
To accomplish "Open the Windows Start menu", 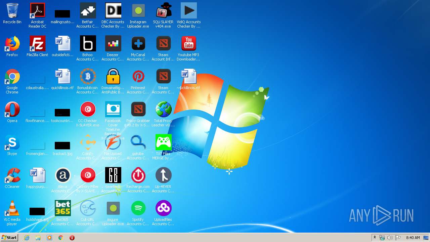I will tap(9, 238).
